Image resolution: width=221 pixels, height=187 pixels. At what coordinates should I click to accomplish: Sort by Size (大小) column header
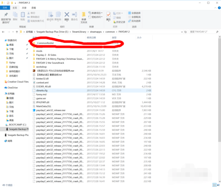pyautogui.click(x=144, y=38)
